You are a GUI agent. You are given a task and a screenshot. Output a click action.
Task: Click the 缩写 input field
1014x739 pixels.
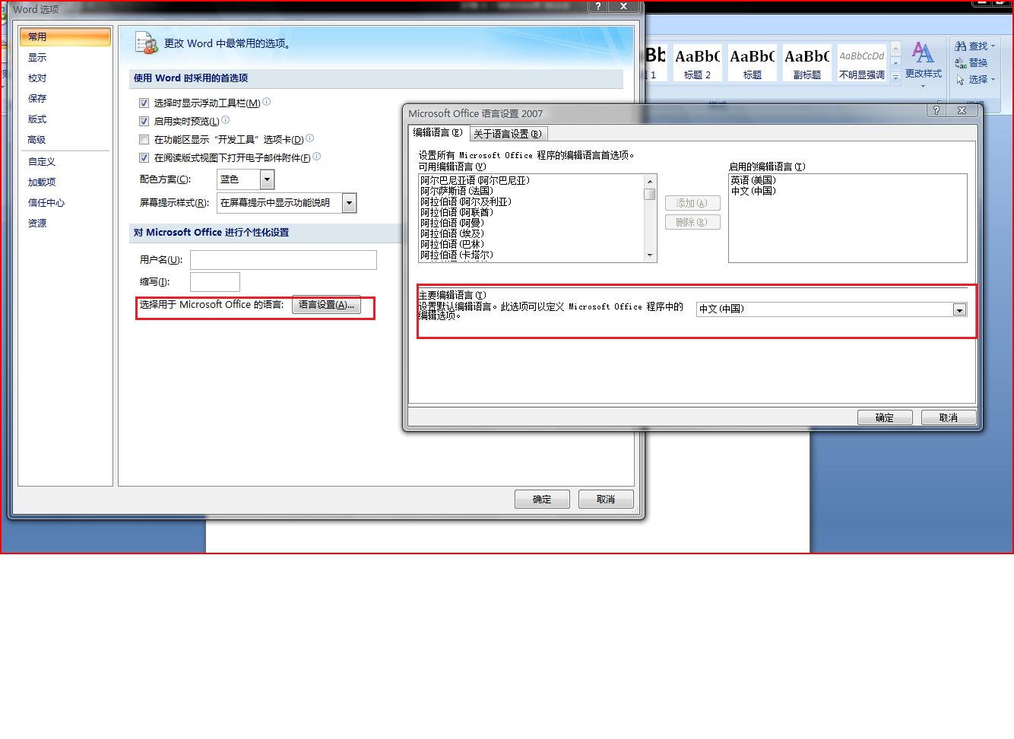coord(215,282)
